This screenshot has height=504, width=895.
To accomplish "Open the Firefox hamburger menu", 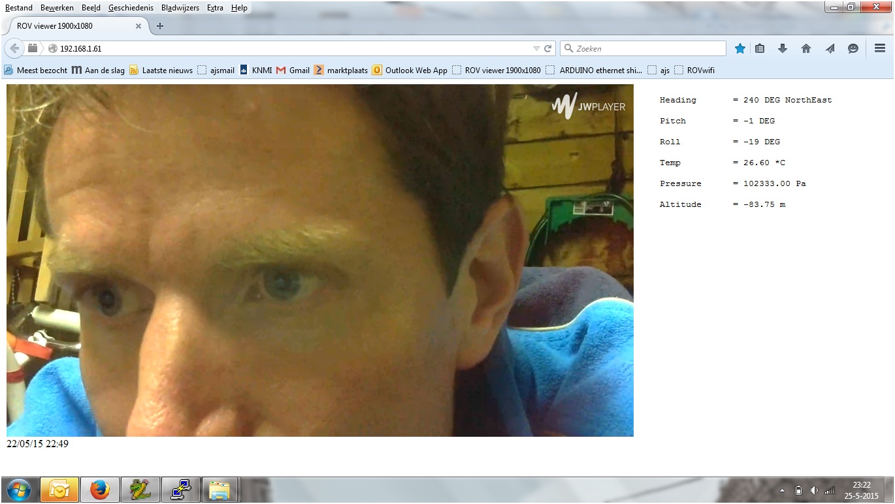I will click(x=880, y=48).
